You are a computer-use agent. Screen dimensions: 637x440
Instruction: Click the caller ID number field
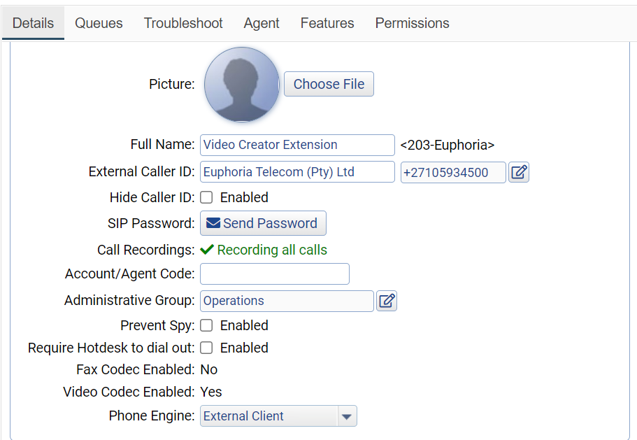point(452,173)
